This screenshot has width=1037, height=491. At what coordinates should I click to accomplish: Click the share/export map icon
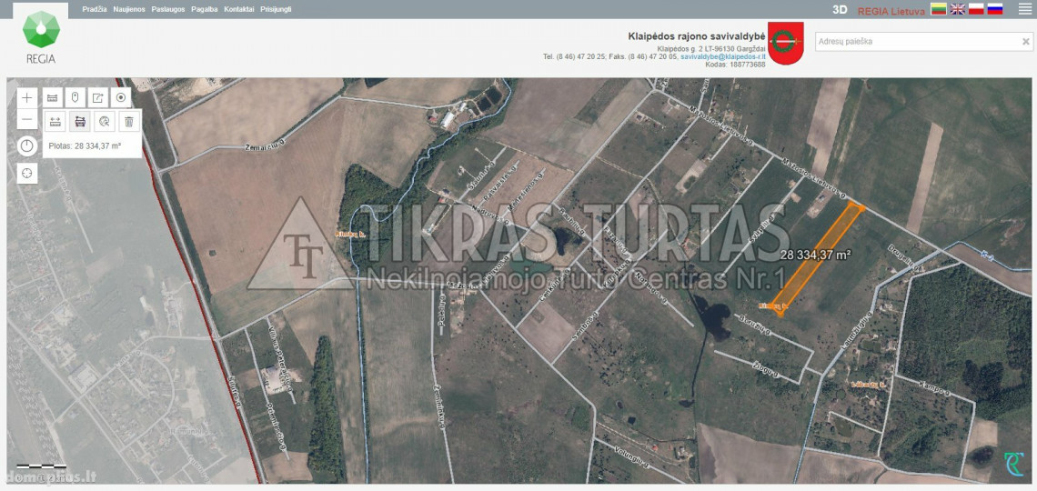pos(98,97)
